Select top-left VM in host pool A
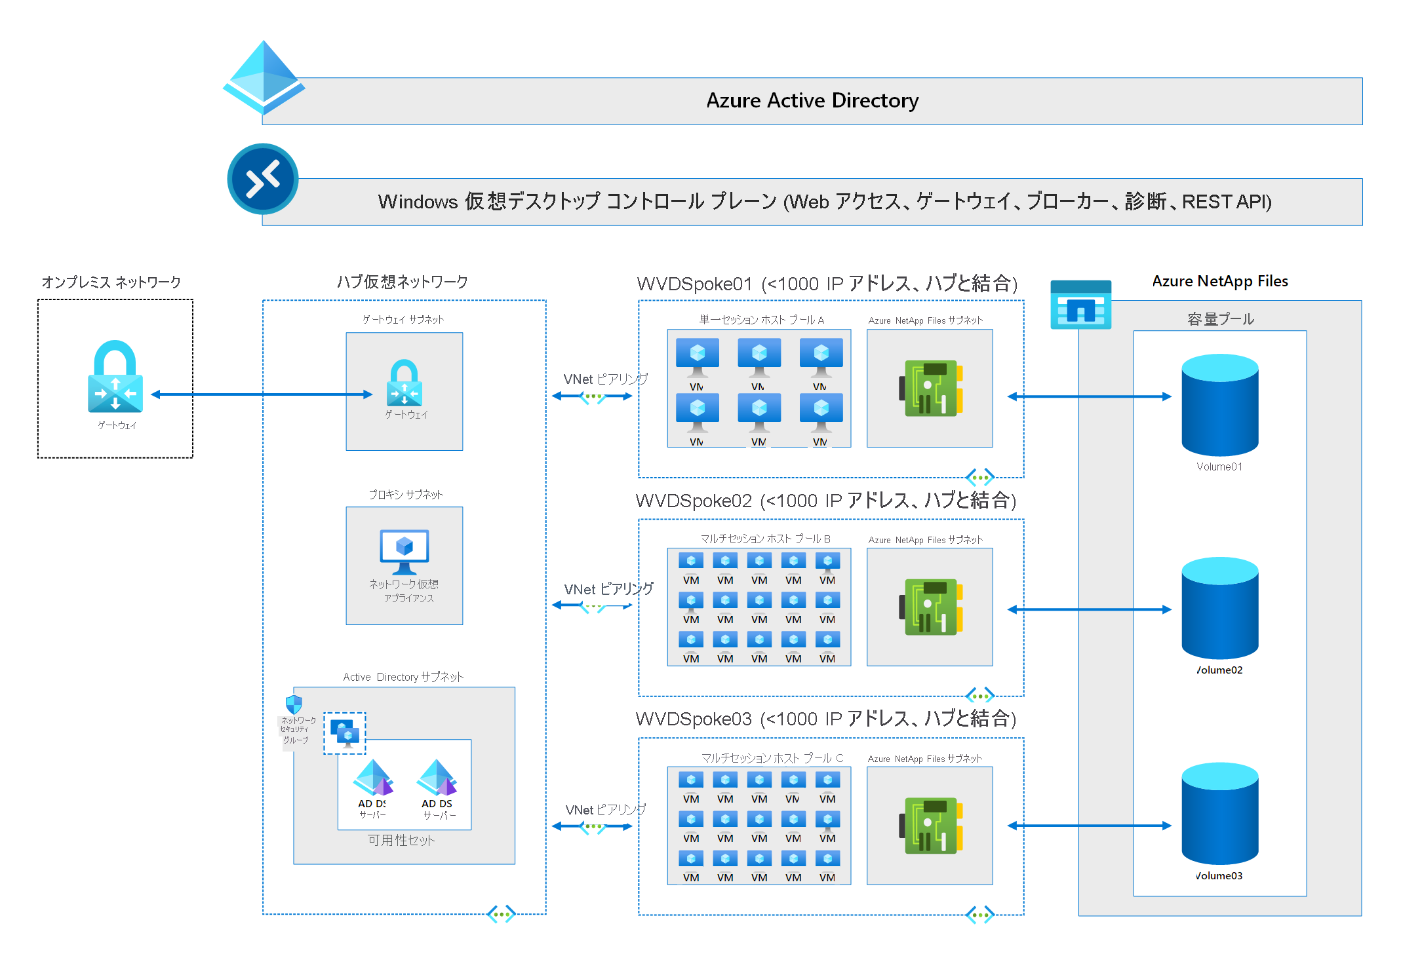This screenshot has height=954, width=1401. point(698,358)
